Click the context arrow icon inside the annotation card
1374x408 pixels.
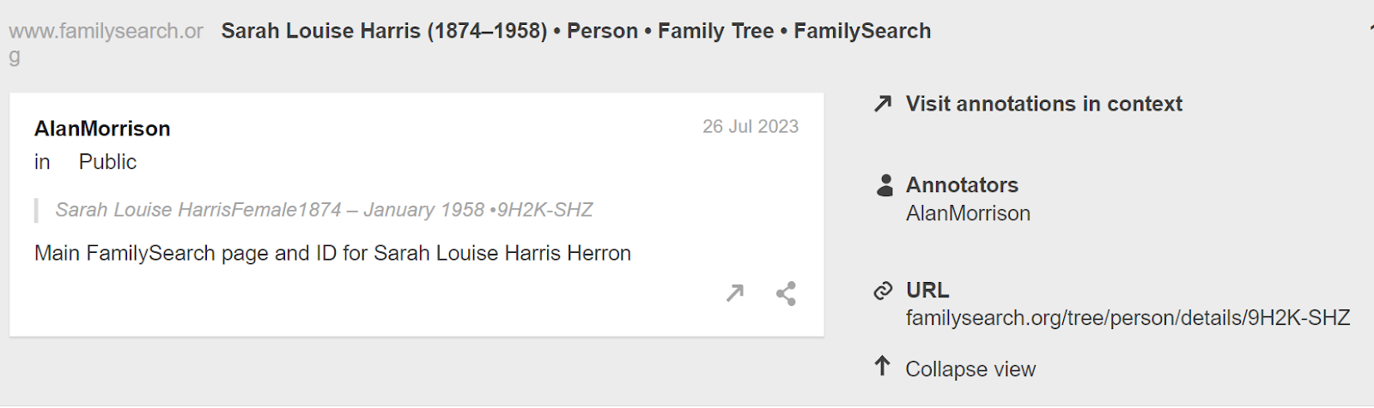(735, 294)
